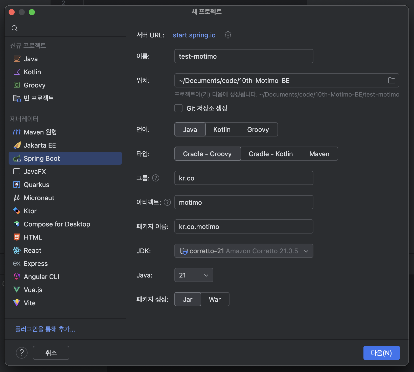Click the 패키지 이름 field kr.co.motimo
414x372 pixels.
[x=244, y=226]
